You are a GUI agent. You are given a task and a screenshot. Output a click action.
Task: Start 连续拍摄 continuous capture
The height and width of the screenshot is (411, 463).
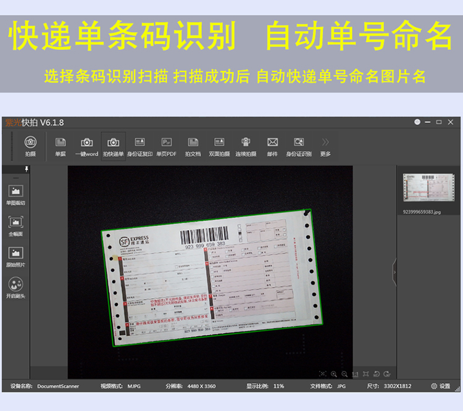coord(246,146)
